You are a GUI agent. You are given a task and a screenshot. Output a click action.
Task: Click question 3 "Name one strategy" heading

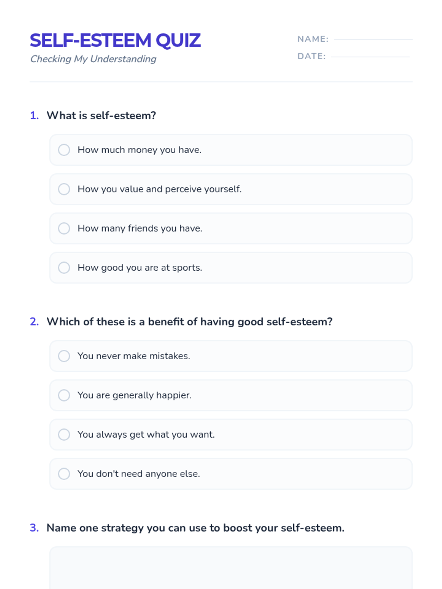click(195, 528)
